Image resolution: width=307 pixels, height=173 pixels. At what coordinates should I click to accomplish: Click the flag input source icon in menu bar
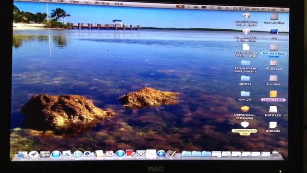pyautogui.click(x=180, y=7)
